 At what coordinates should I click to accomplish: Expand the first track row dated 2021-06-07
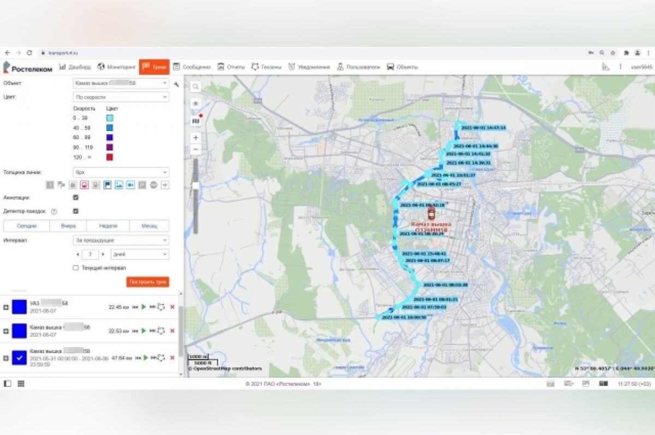(x=6, y=307)
